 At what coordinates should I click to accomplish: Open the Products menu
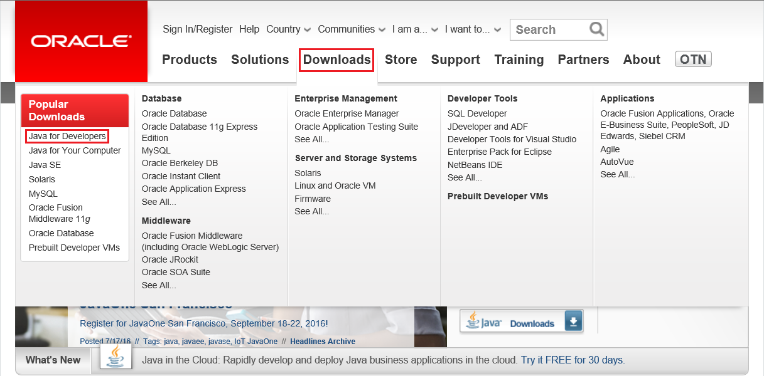190,60
